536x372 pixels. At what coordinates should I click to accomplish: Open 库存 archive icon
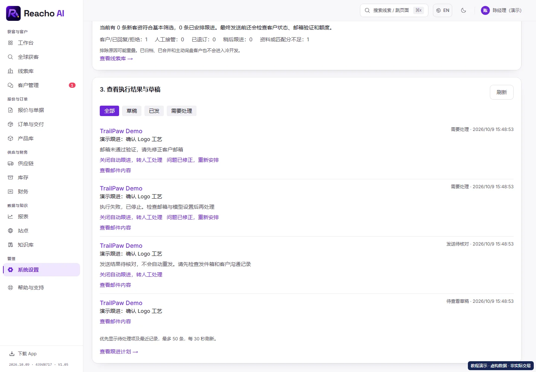click(x=10, y=177)
